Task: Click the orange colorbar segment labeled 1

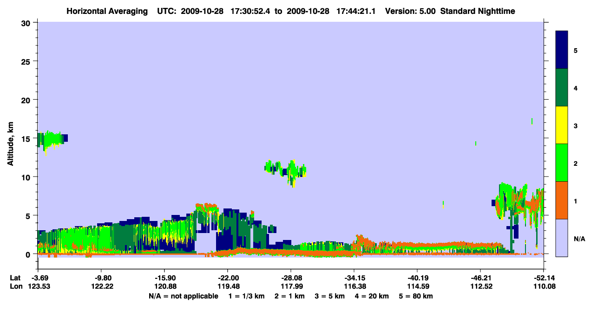Action: click(x=562, y=200)
